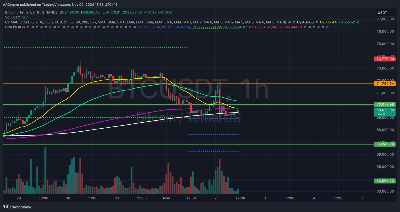Expand the truncated CT MAC values ellipsis
This screenshot has width=400, height=212.
360,22
